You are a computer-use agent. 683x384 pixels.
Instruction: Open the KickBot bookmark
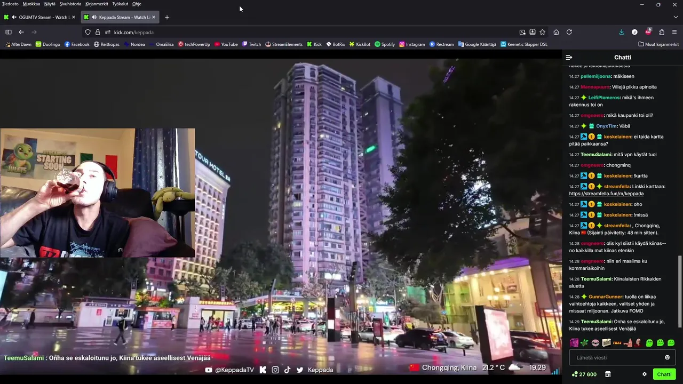(x=360, y=44)
